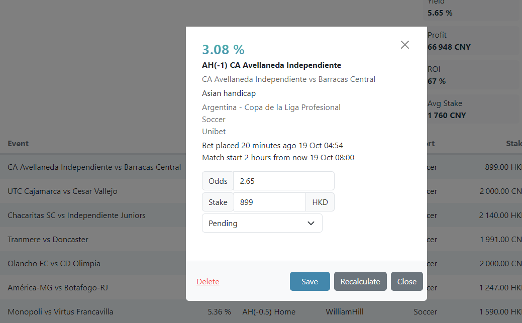Select the Chacaritas SC vs Independiente Juniors row
Image resolution: width=522 pixels, height=323 pixels.
coord(261,215)
